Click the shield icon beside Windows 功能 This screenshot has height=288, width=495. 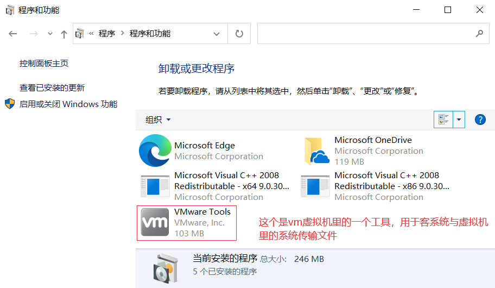tap(10, 104)
